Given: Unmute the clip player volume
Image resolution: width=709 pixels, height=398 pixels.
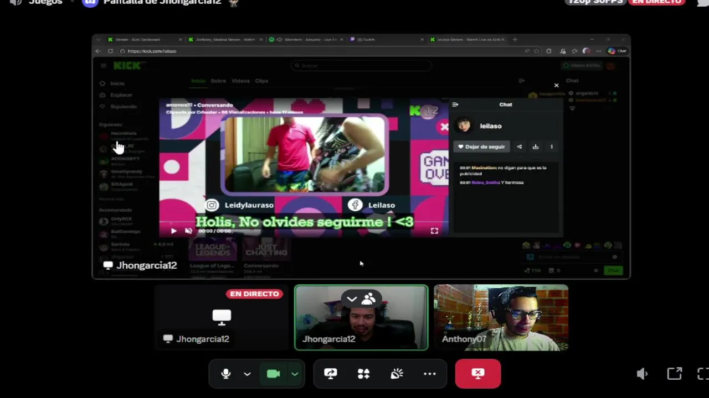Looking at the screenshot, I should pos(188,231).
